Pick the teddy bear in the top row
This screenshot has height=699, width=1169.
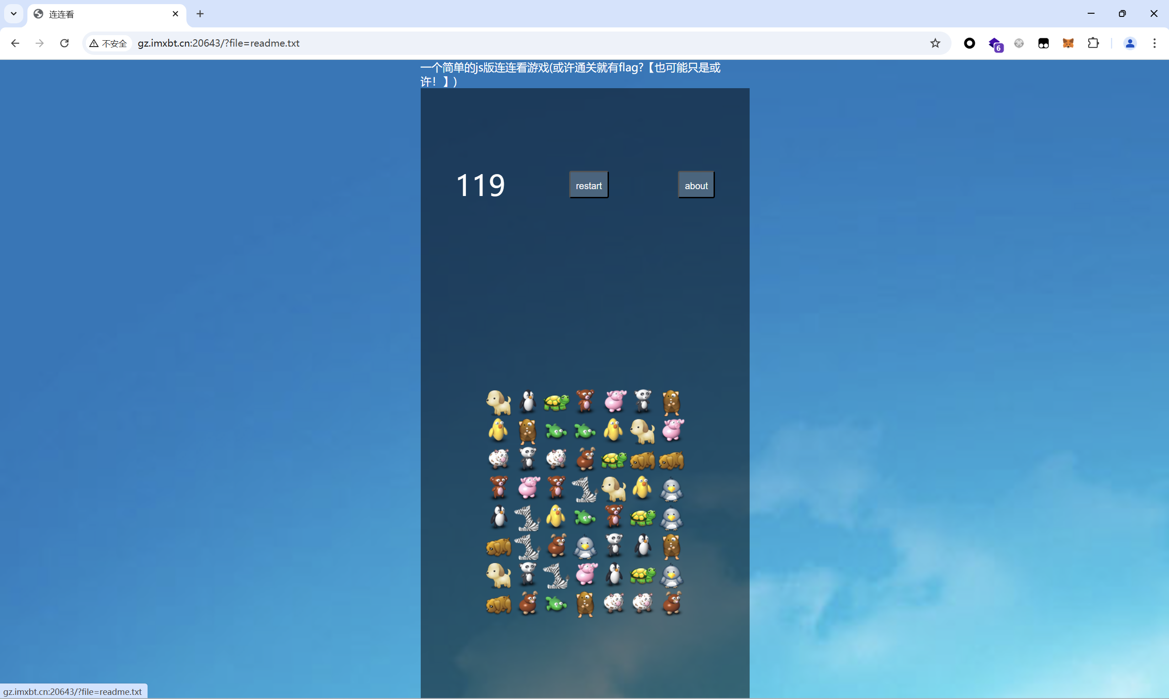tap(585, 401)
